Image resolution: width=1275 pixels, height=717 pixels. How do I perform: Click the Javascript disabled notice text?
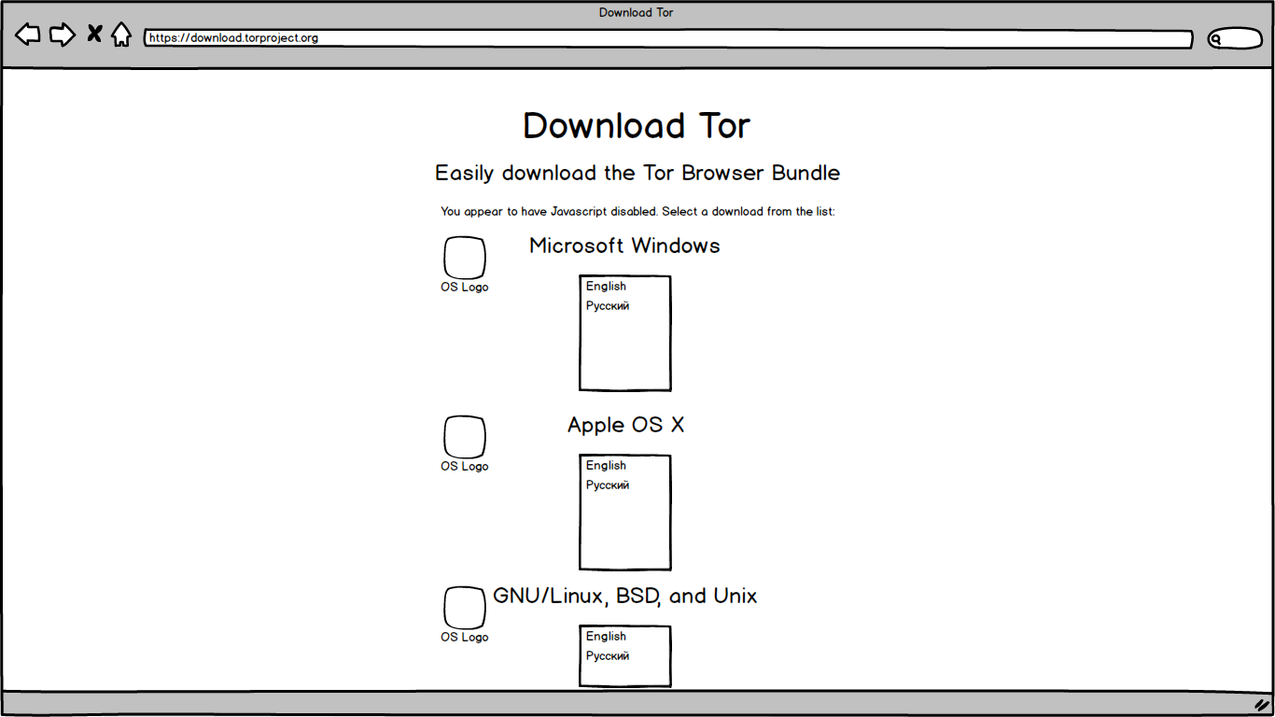[637, 212]
